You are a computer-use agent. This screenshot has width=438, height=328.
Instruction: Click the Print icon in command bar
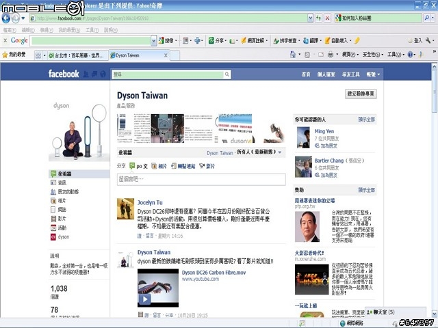click(331, 55)
